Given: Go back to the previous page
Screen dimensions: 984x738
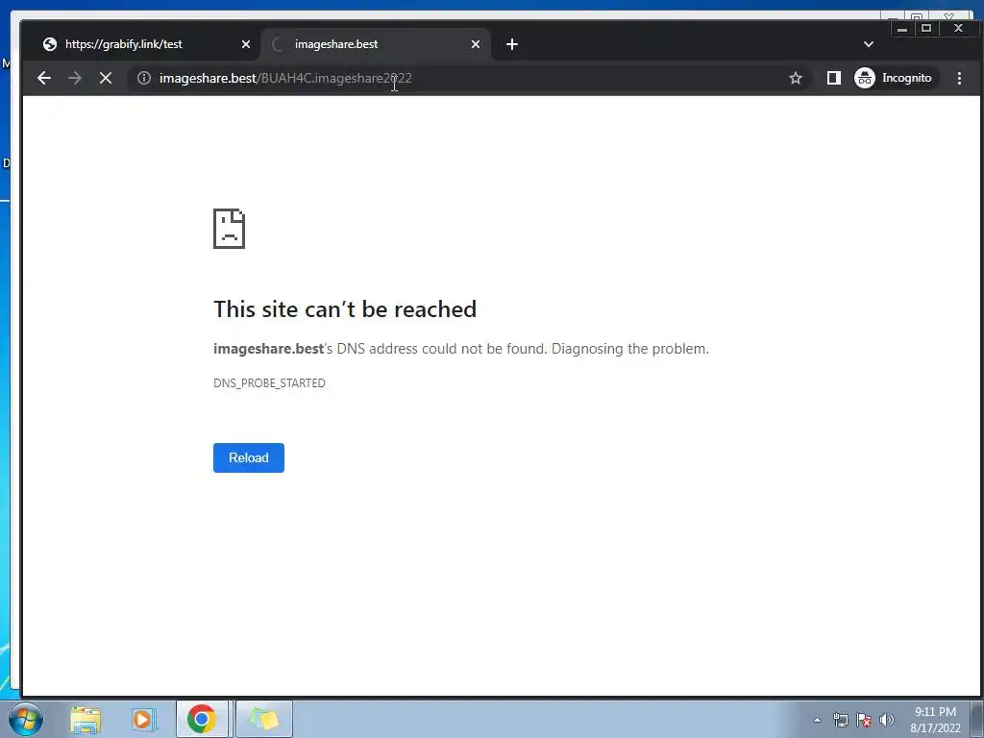Looking at the screenshot, I should [x=44, y=78].
